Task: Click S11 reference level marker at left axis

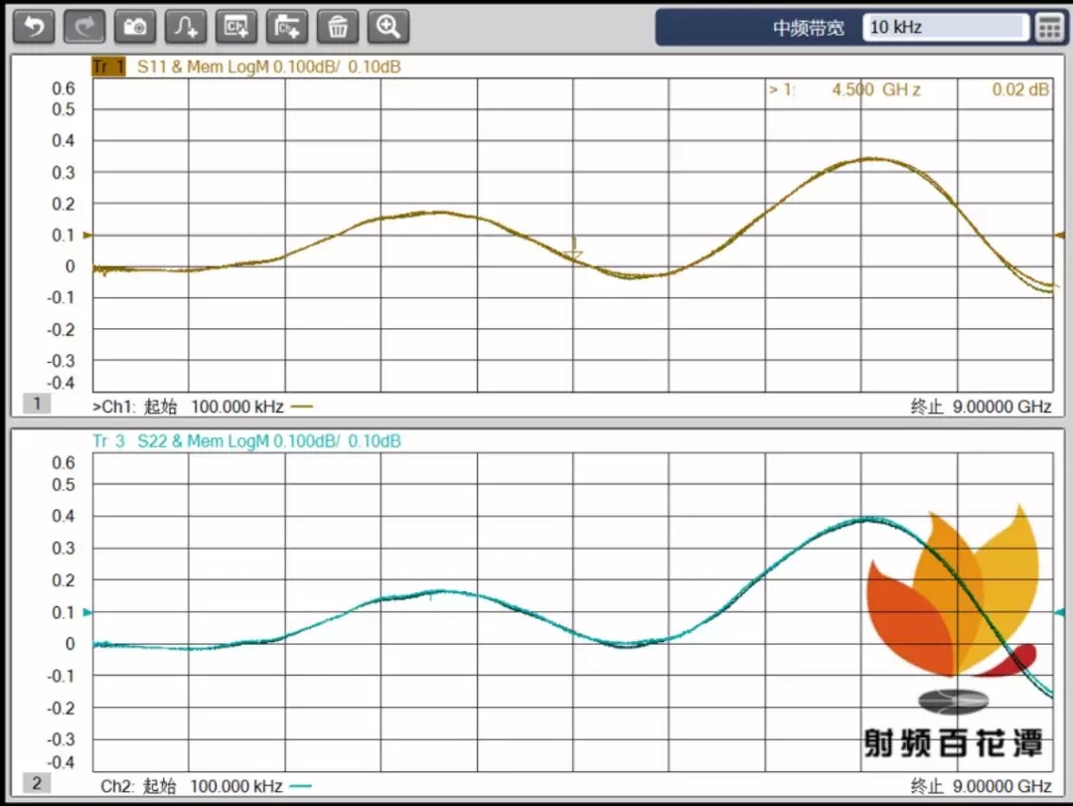Action: [x=86, y=235]
